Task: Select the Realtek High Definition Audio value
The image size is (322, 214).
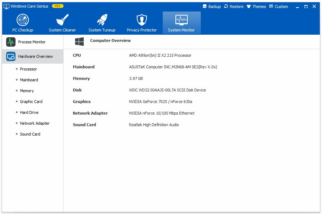Action: [154, 125]
